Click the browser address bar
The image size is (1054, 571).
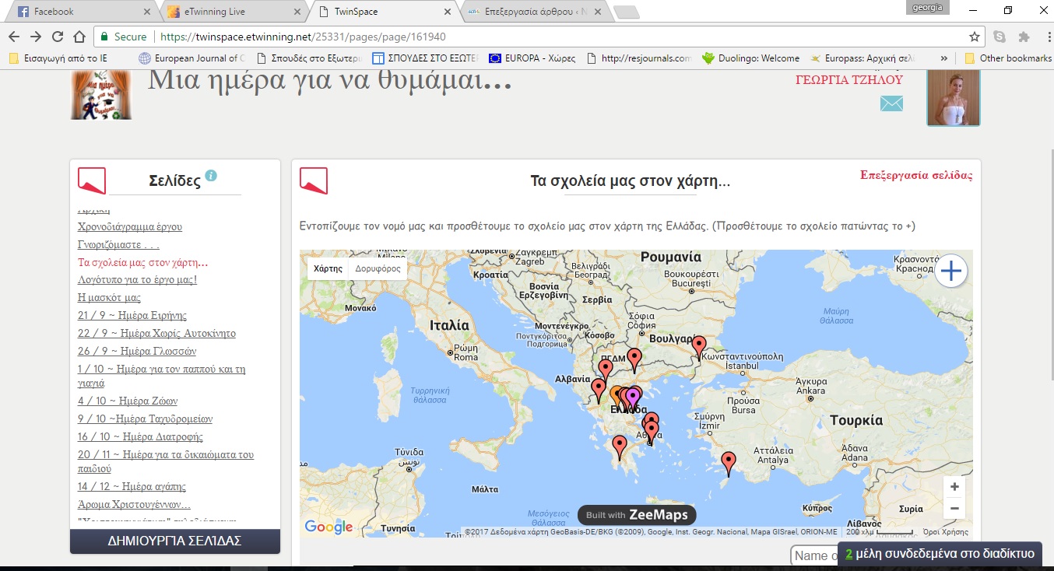tap(545, 37)
